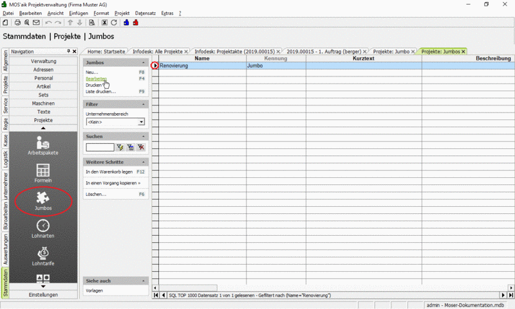Open Lohntarife in navigation panel
Image resolution: width=515 pixels, height=309 pixels.
[x=43, y=256]
